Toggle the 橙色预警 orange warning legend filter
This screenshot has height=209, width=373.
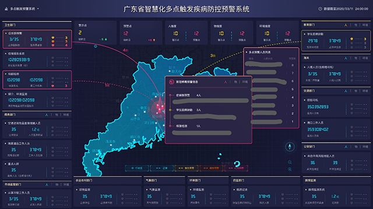click(x=211, y=168)
